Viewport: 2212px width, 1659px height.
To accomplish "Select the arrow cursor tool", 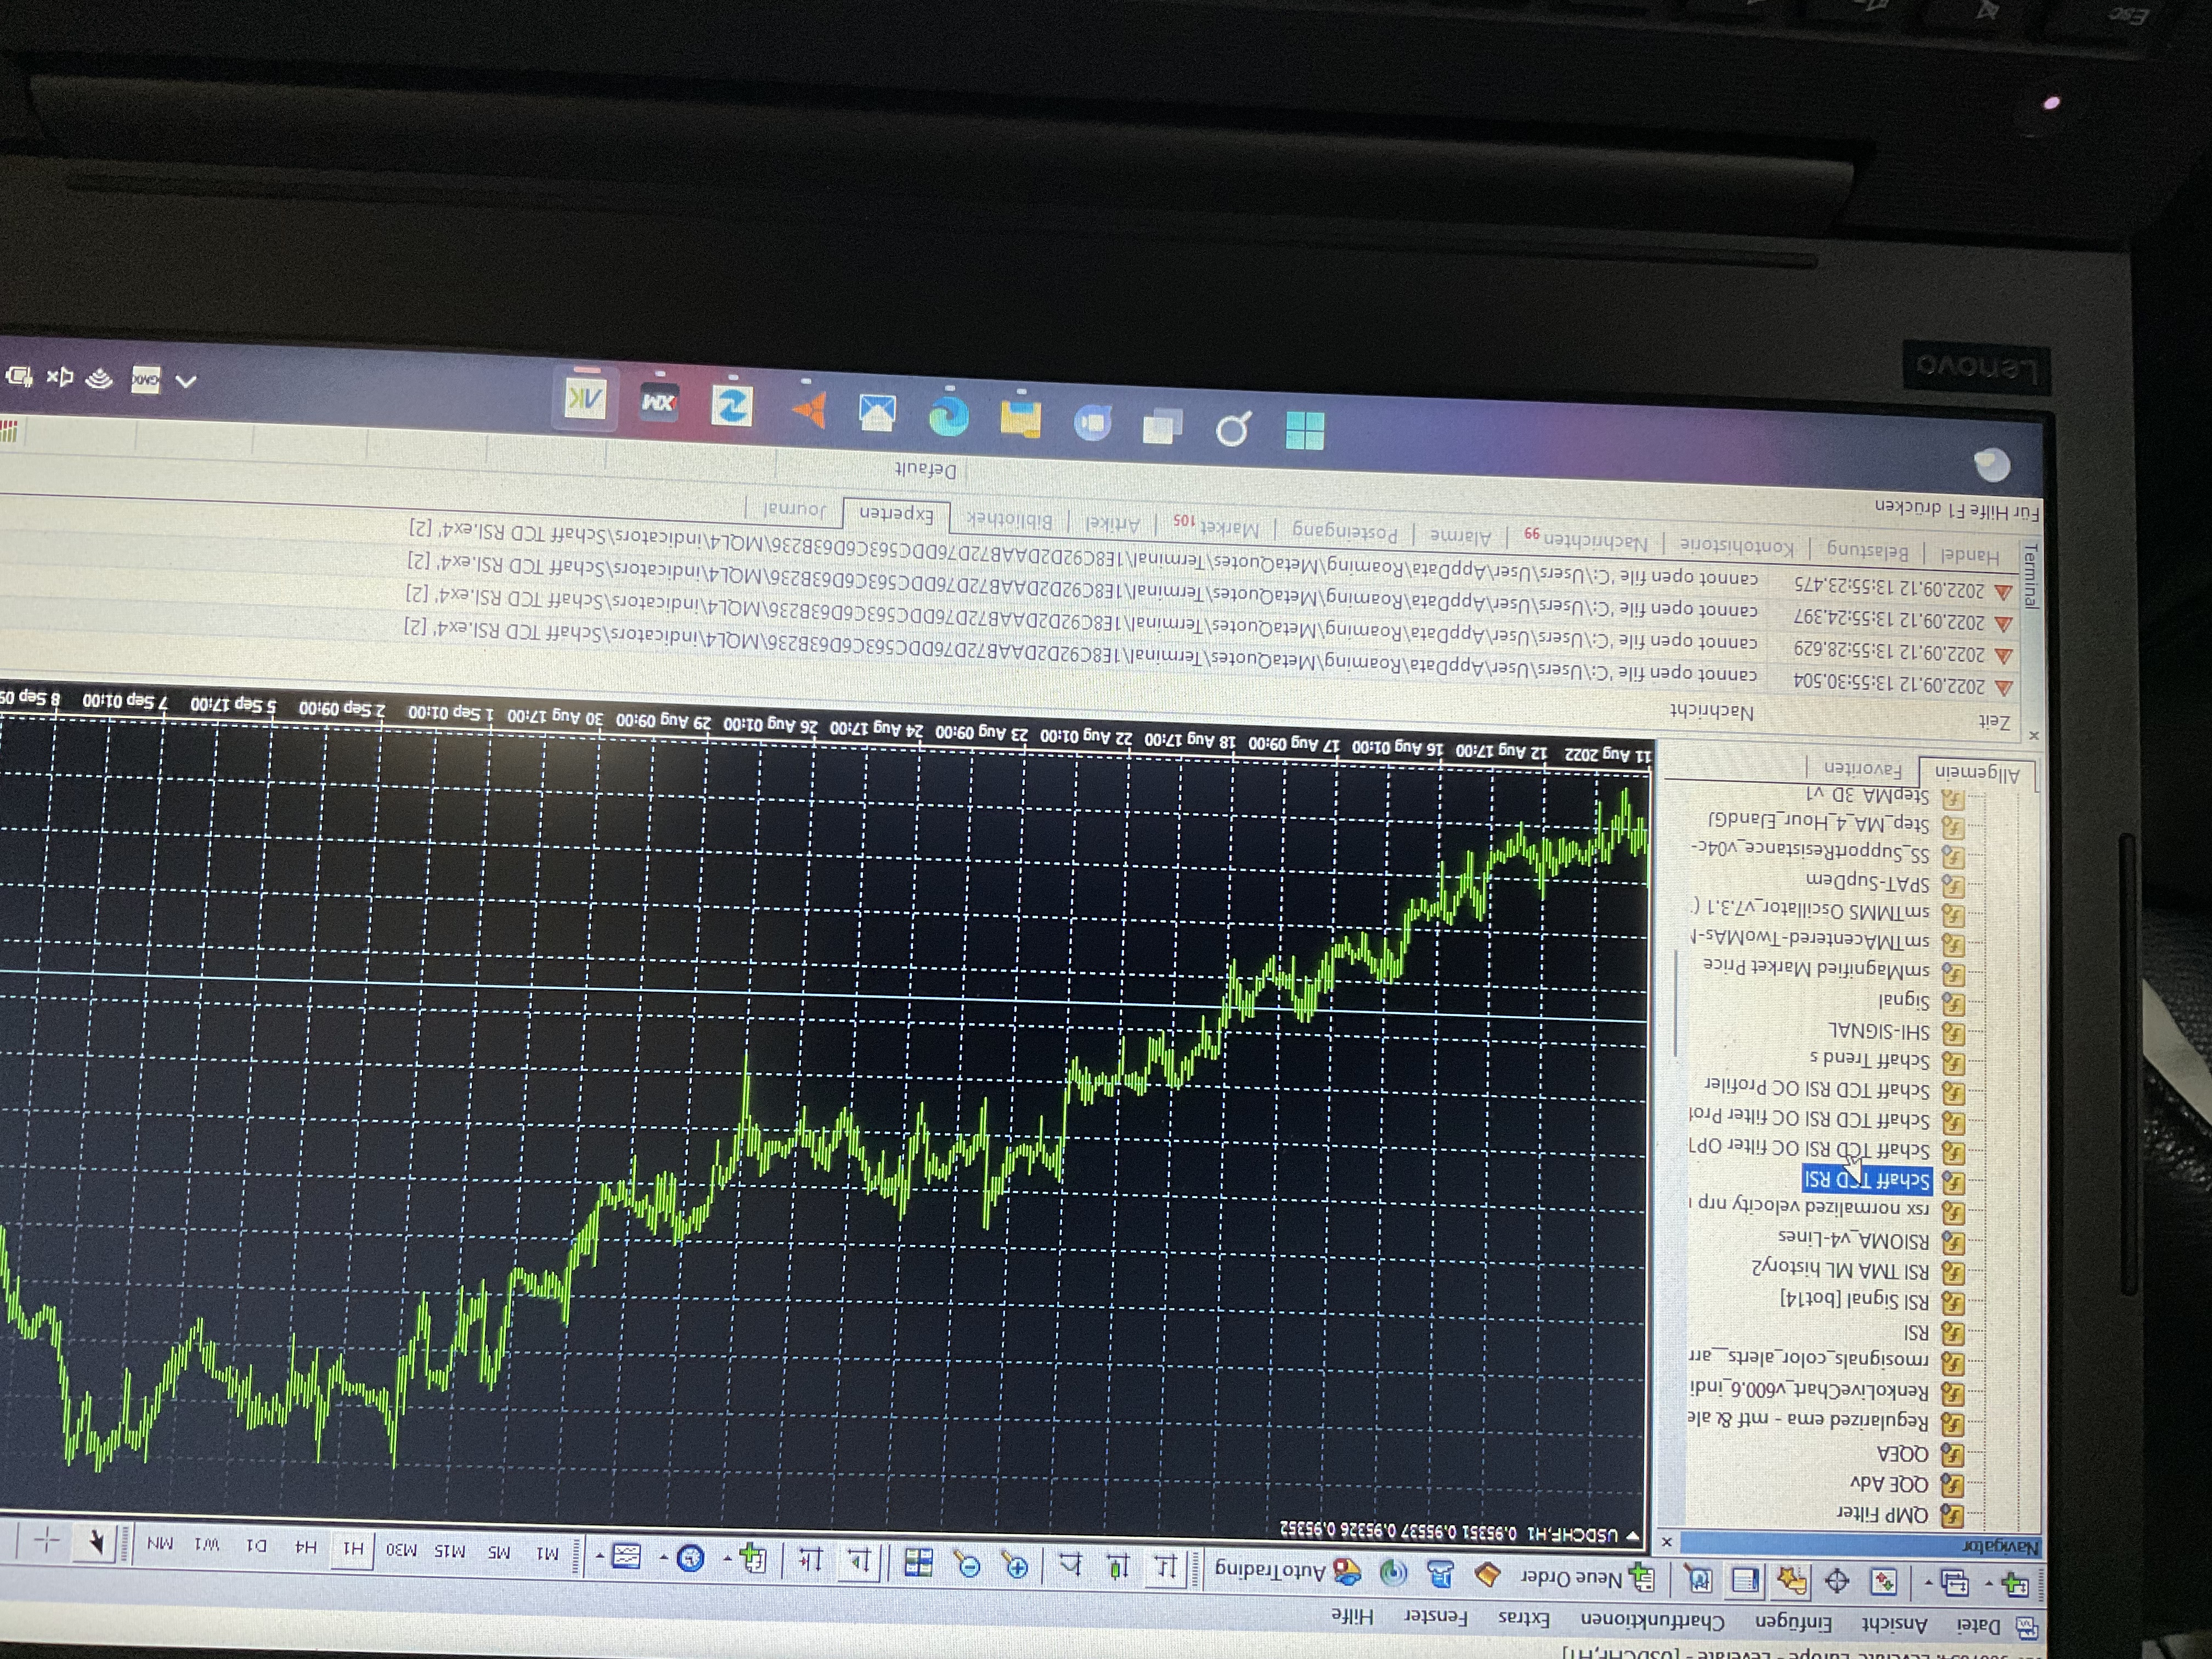I will 97,1543.
